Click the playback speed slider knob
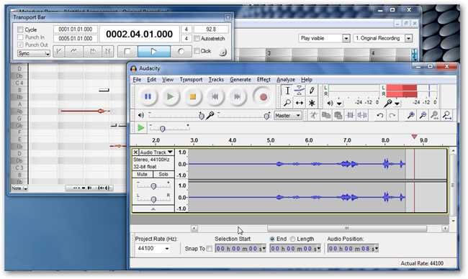This screenshot has width=468, height=279. tap(163, 129)
